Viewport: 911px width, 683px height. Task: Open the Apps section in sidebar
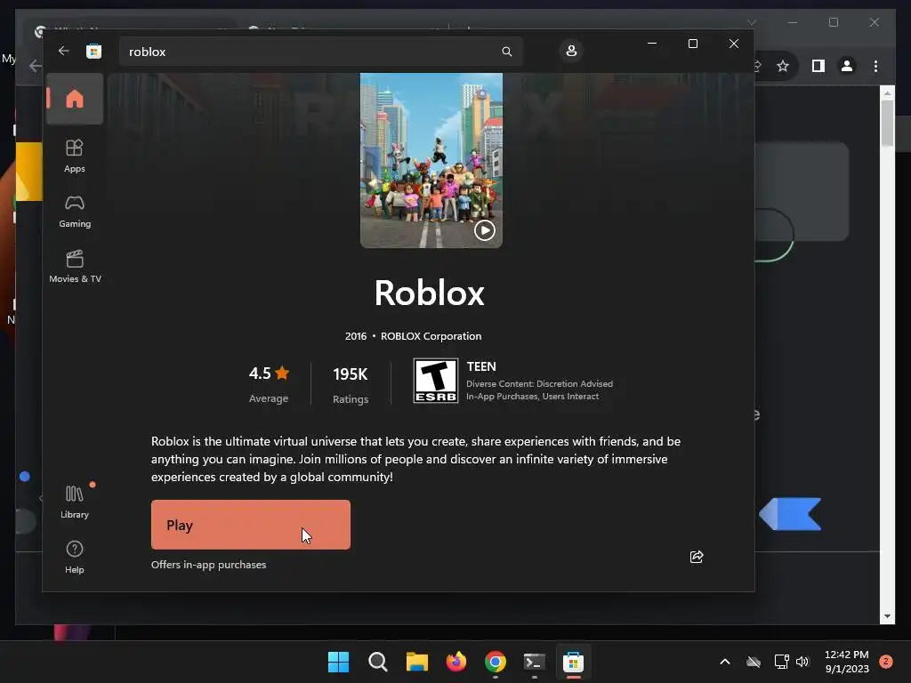pyautogui.click(x=75, y=156)
